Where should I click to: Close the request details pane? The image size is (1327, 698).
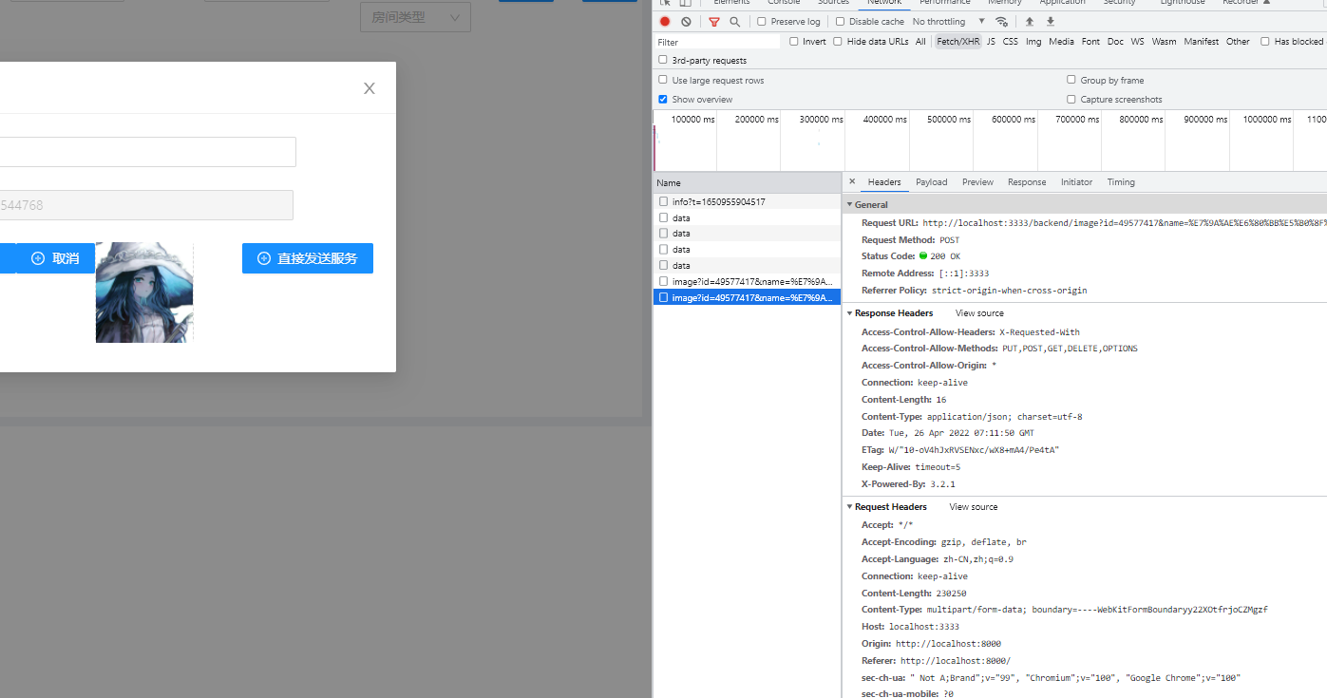click(852, 181)
